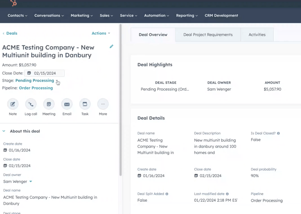Open the Activities tab
Screen dimensions: 301x214
point(257,35)
